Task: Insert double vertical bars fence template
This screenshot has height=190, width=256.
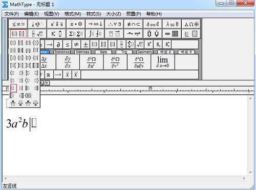Action: pos(20,50)
